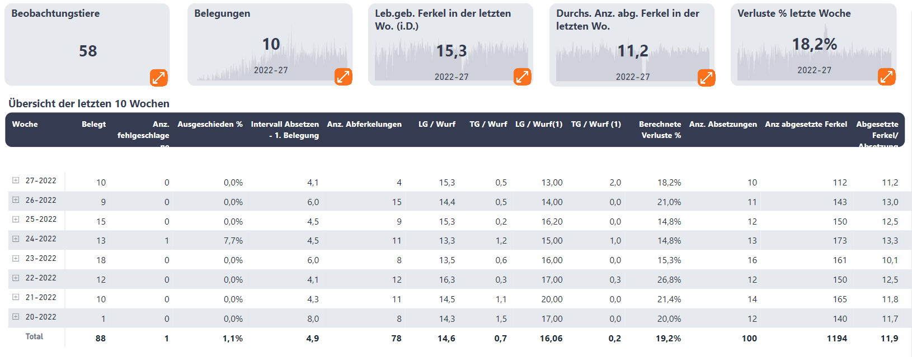Expand the Leb.geb. Ferkel chart card

click(522, 77)
